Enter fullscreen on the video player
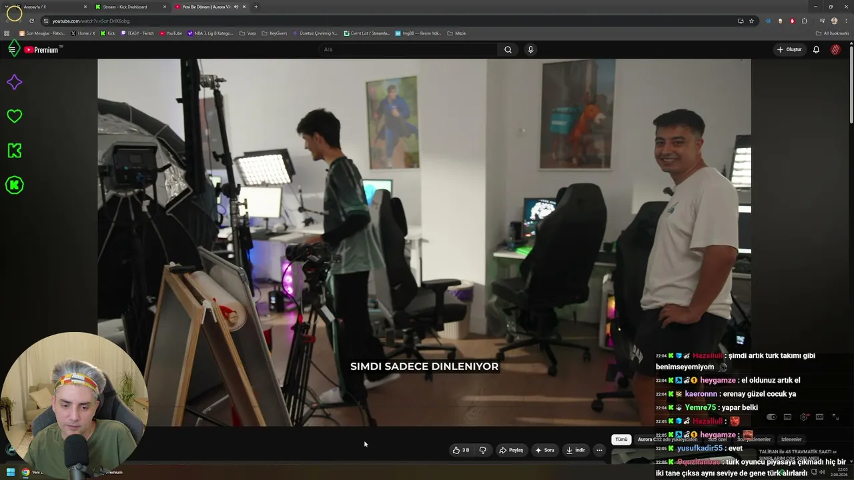The width and height of the screenshot is (854, 480). [835, 417]
